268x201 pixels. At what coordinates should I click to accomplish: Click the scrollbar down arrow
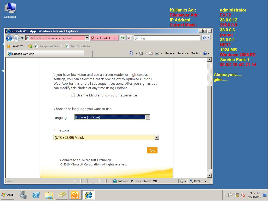[209, 175]
